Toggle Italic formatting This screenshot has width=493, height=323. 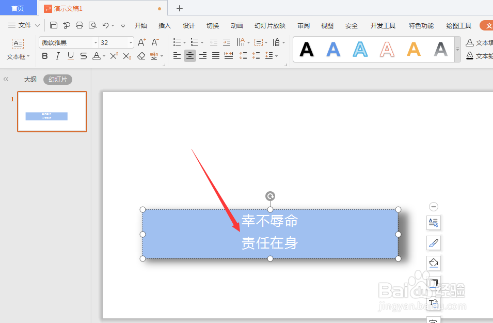(x=57, y=56)
